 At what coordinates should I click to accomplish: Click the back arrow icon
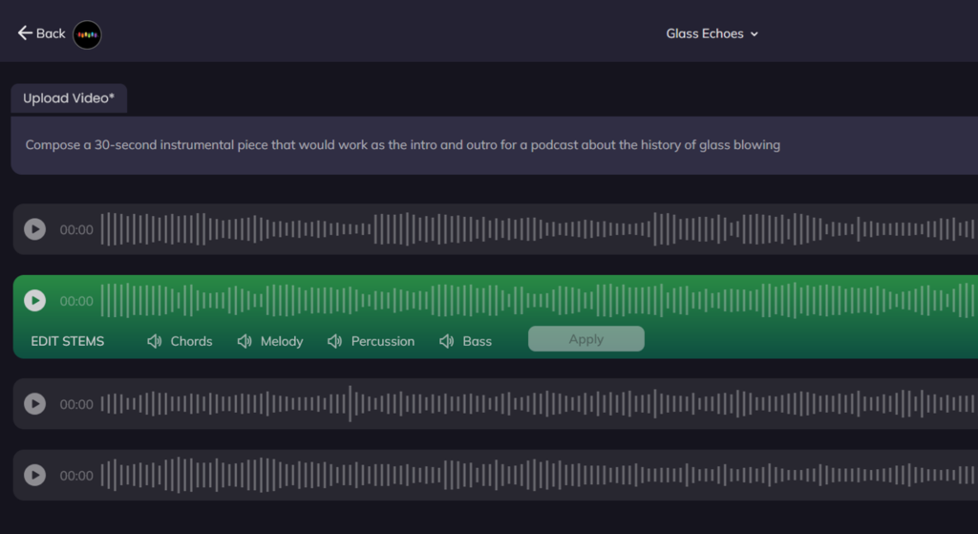click(x=25, y=33)
